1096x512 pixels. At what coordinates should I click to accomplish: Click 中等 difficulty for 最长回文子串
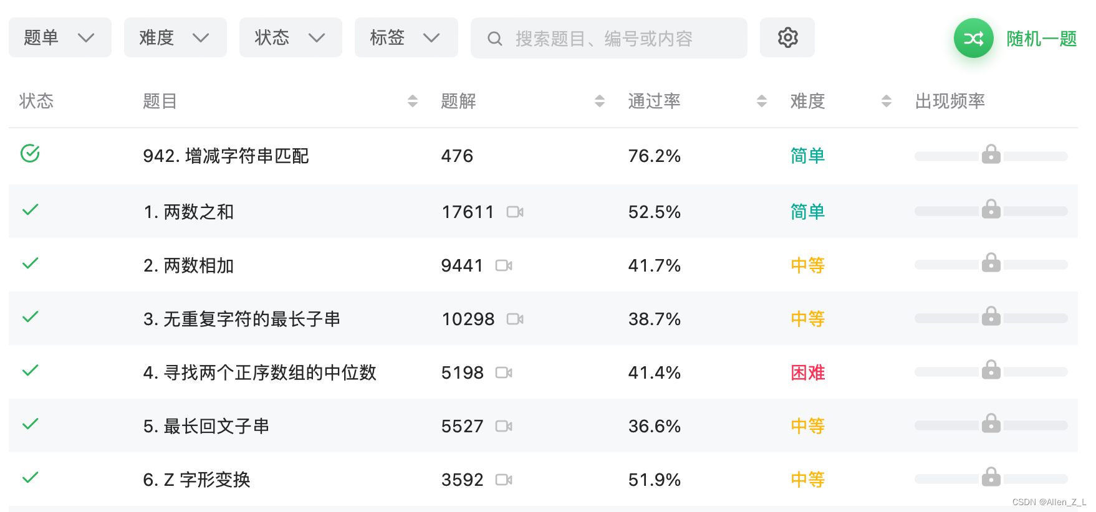point(807,426)
